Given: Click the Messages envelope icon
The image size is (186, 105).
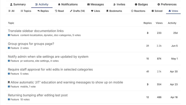Looking at the screenshot, I should click(88, 5).
